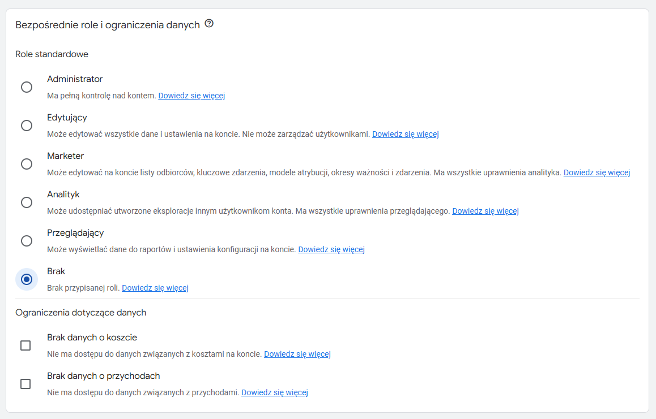Click the Marketer role title text
This screenshot has width=656, height=419.
[x=65, y=156]
